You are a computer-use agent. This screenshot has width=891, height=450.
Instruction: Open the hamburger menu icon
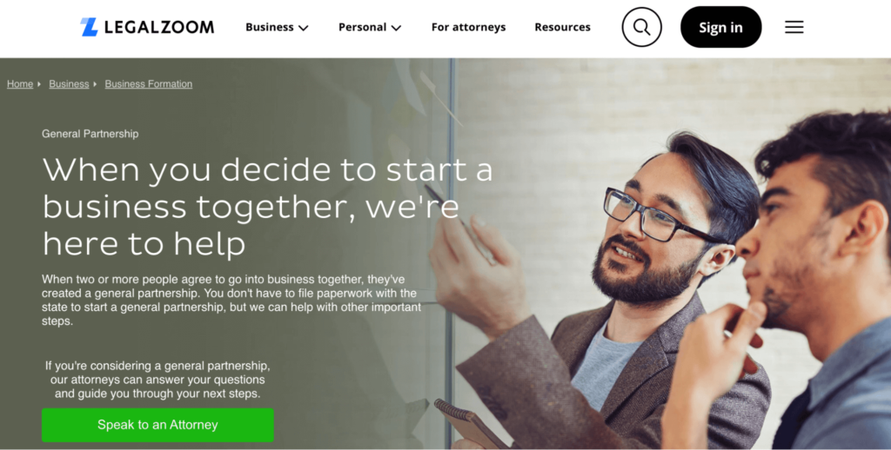point(794,27)
